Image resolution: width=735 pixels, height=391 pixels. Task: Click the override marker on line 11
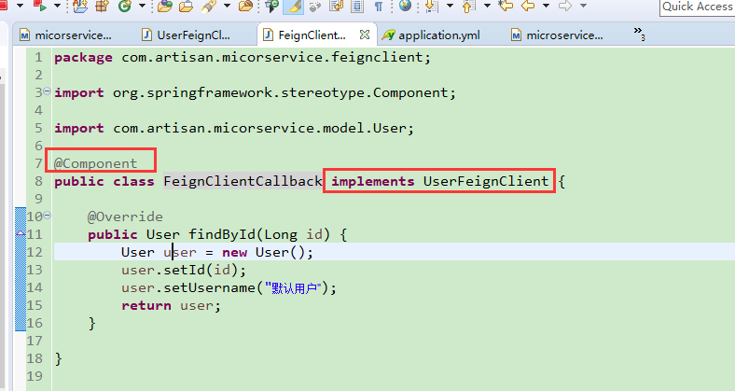pyautogui.click(x=21, y=233)
